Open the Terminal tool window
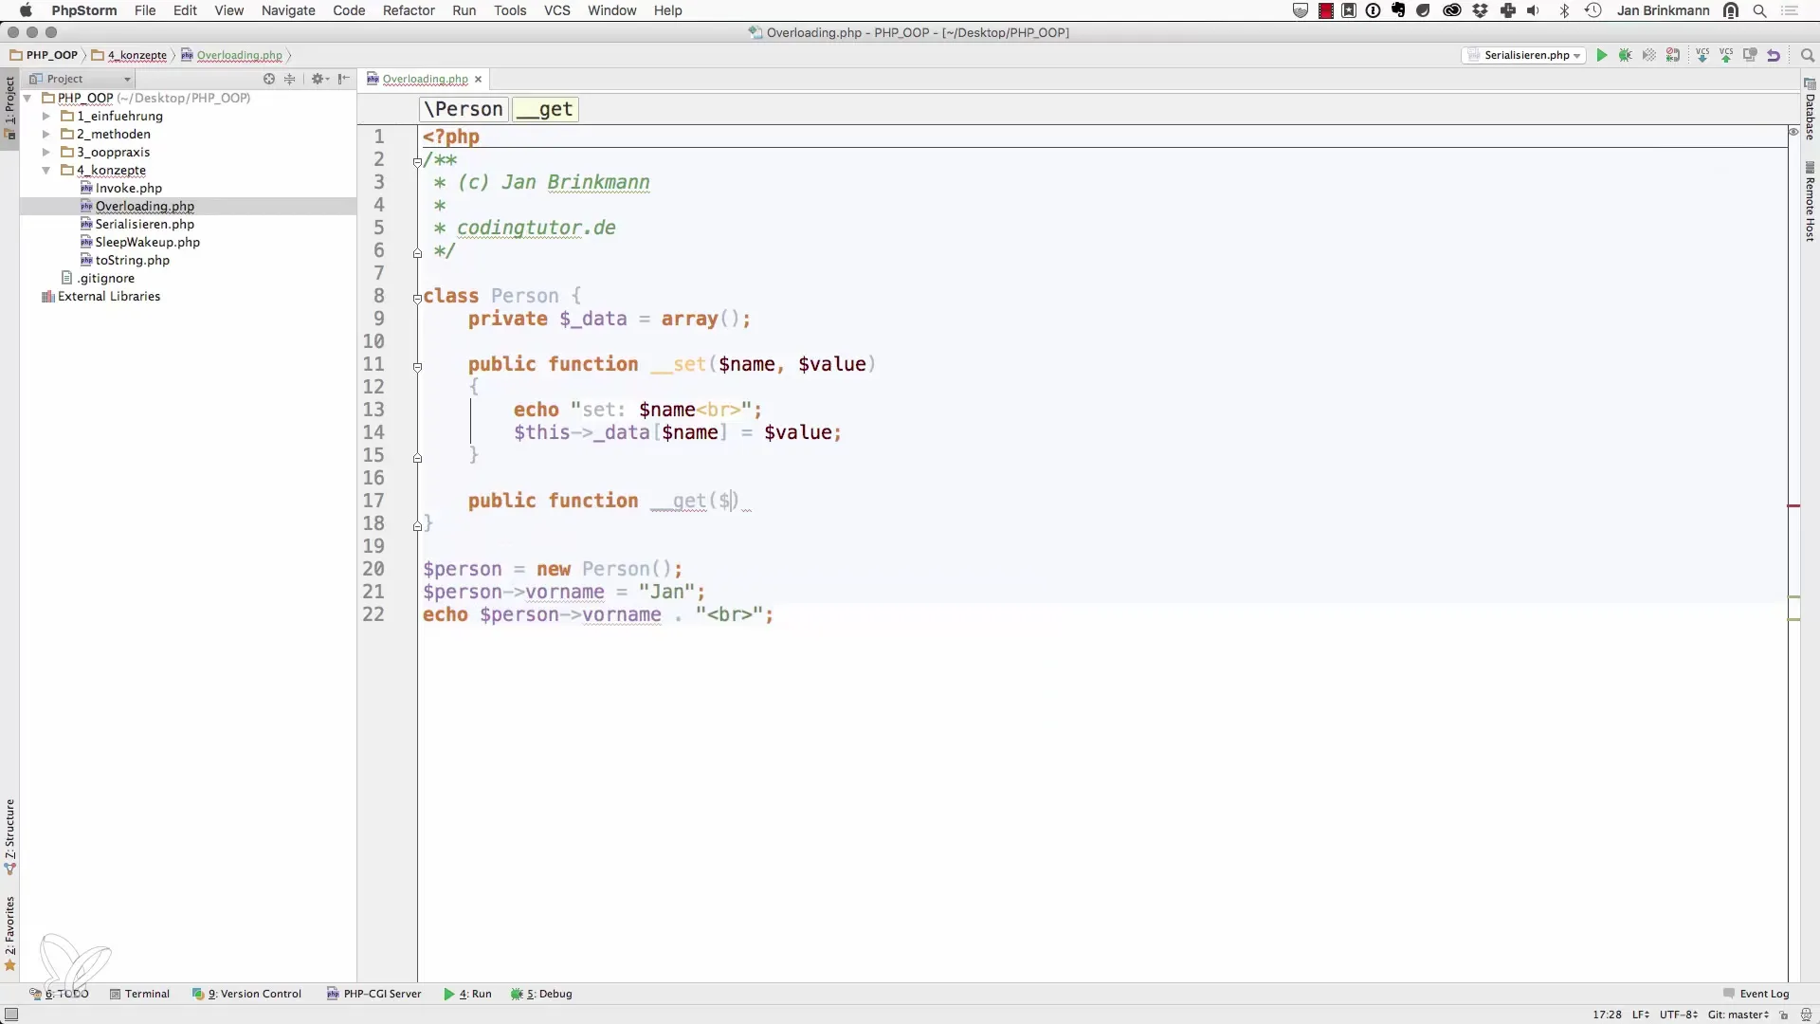The image size is (1820, 1024). point(139,994)
